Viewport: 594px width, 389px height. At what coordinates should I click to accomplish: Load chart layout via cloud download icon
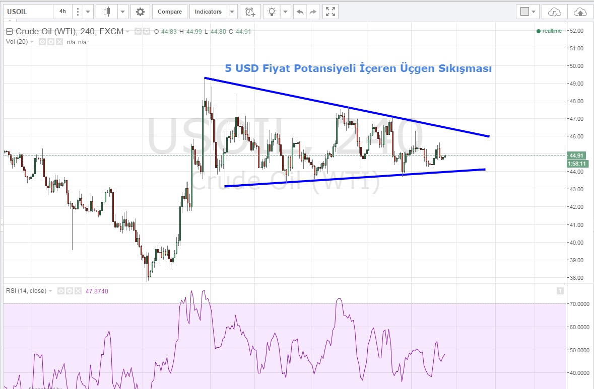click(x=554, y=12)
